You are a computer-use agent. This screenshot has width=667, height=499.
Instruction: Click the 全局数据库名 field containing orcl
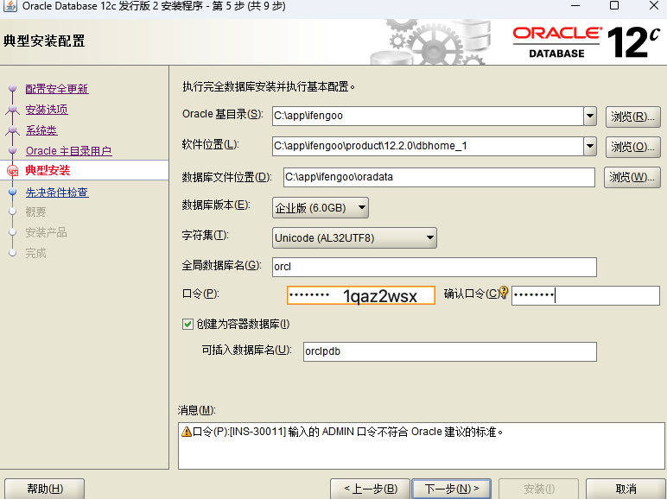coord(435,267)
